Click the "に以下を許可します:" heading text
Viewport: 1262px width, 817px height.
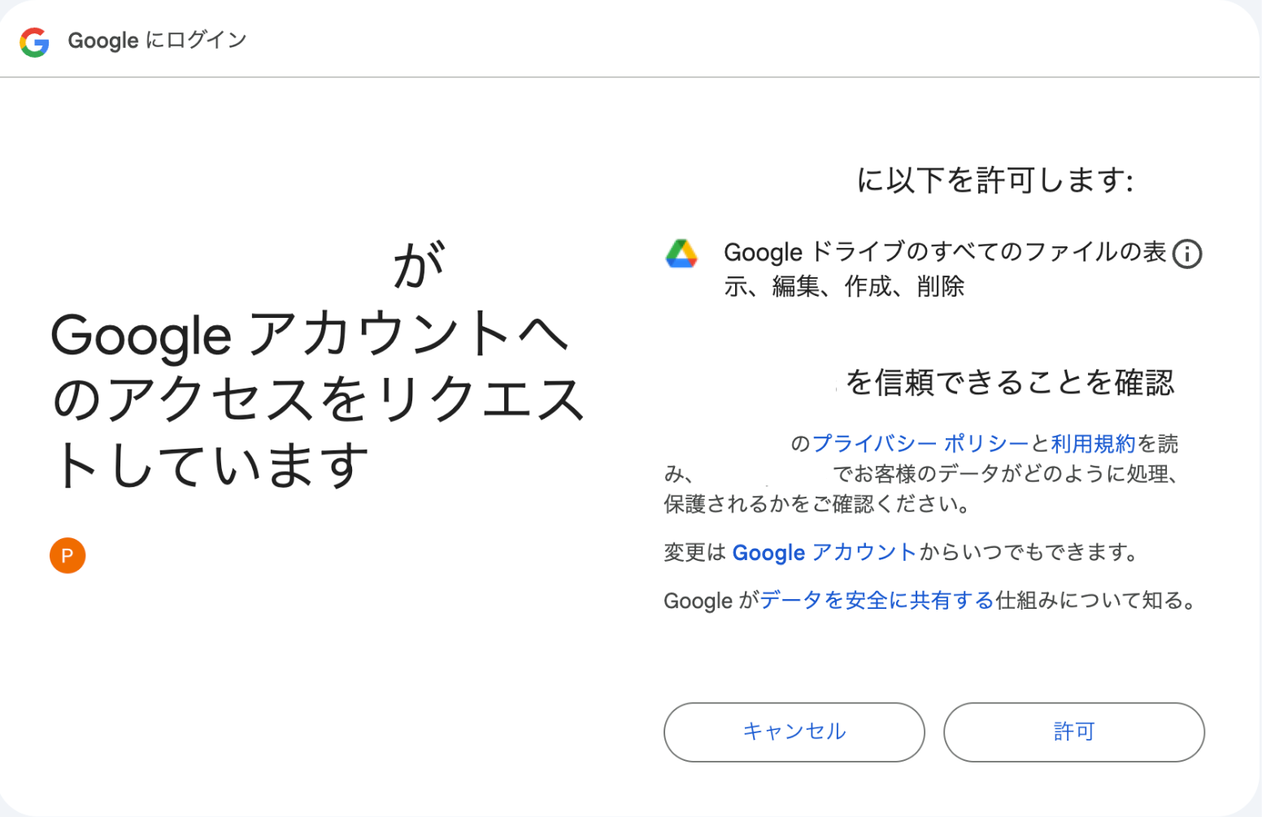point(994,180)
